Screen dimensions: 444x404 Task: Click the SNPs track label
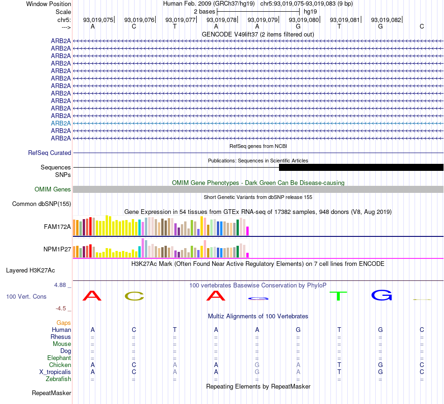coord(63,175)
